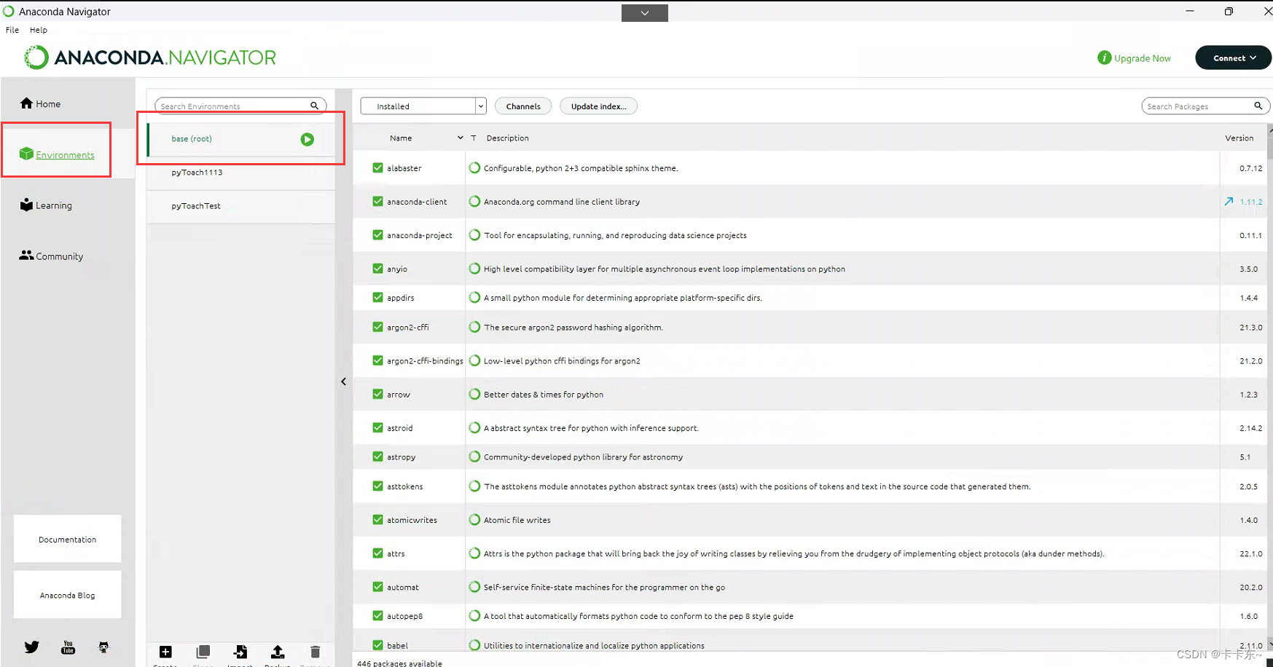The image size is (1273, 667).
Task: Uncheck the atomicwrites package
Action: pos(377,519)
